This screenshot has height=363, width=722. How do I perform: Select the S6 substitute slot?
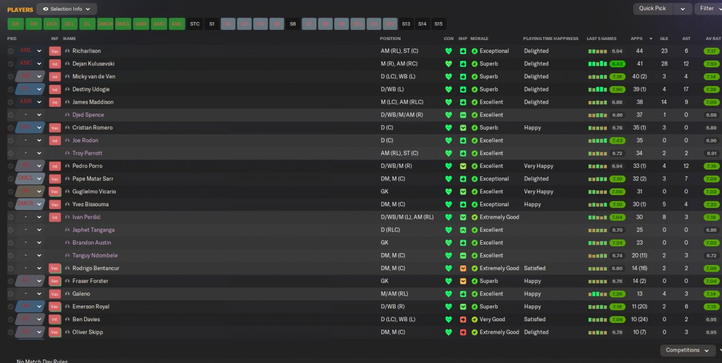(x=293, y=24)
